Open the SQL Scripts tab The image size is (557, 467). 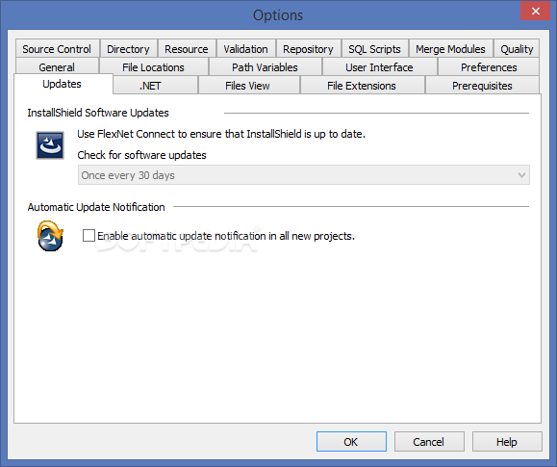374,48
